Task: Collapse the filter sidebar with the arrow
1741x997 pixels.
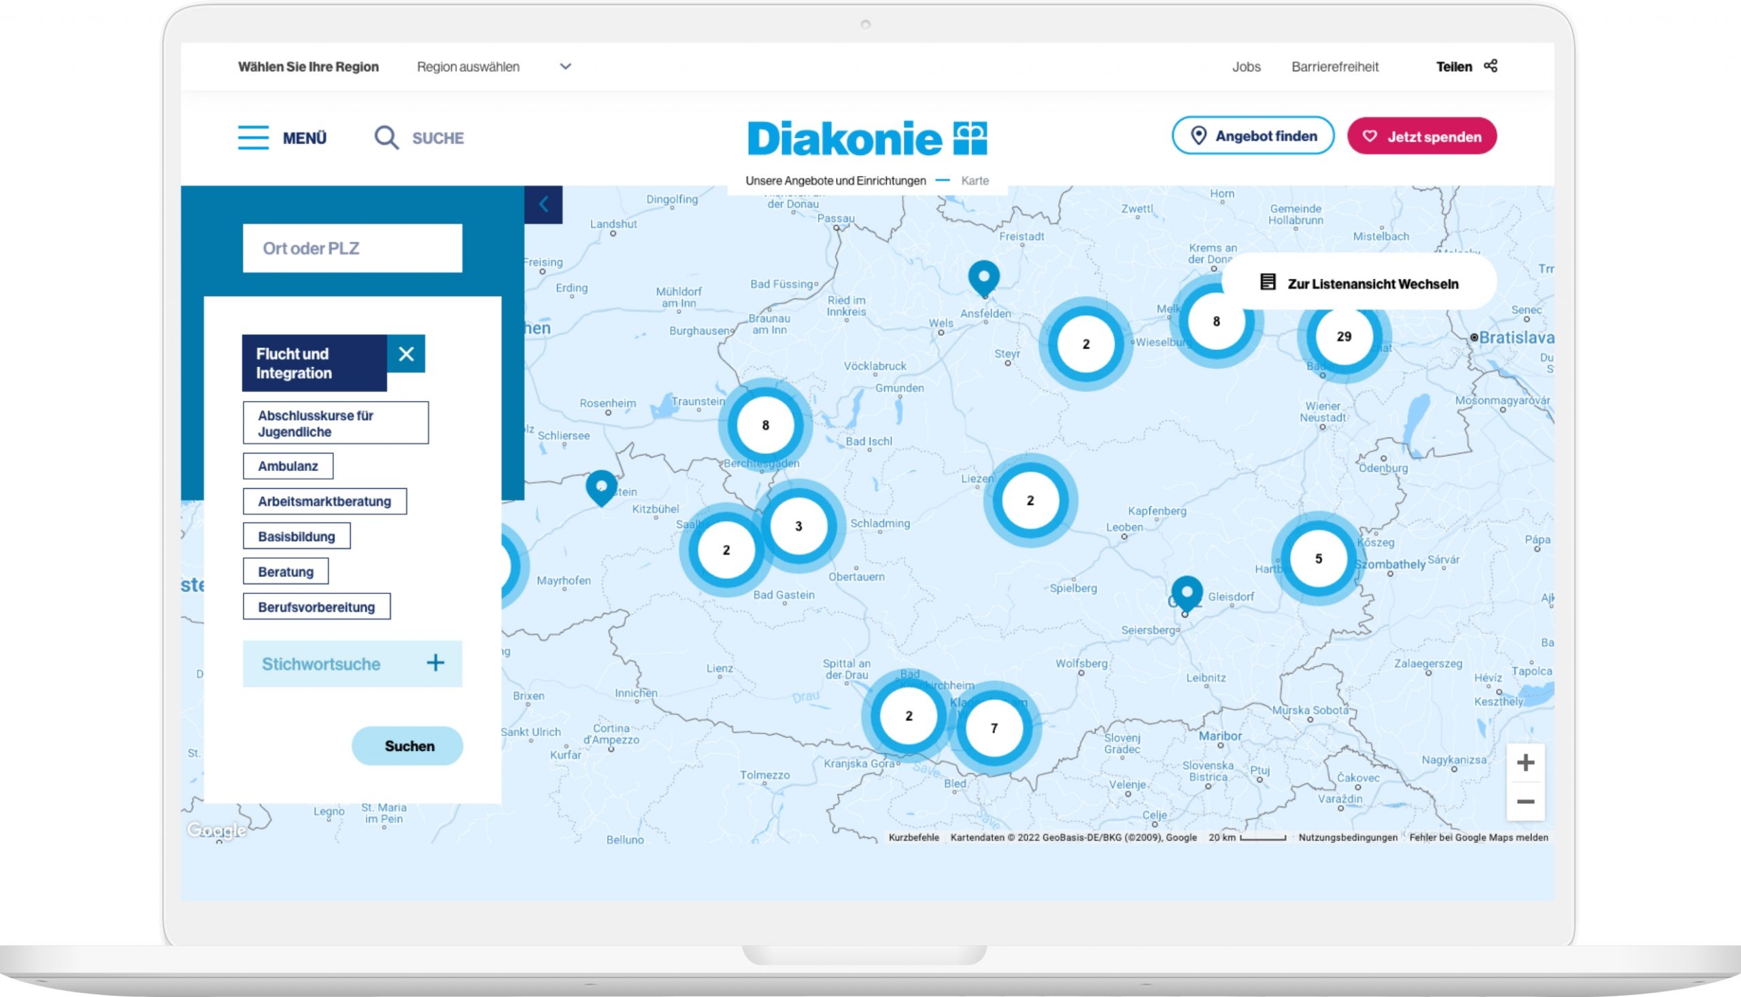Action: tap(543, 204)
